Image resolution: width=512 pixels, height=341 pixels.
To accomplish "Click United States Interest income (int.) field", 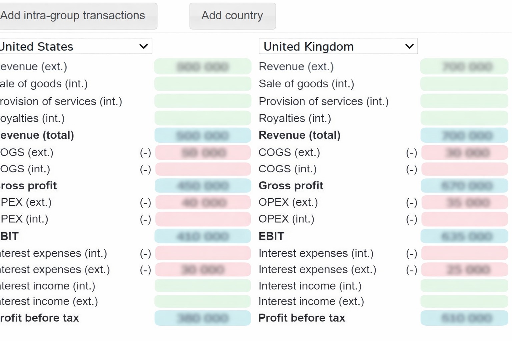I will 203,286.
